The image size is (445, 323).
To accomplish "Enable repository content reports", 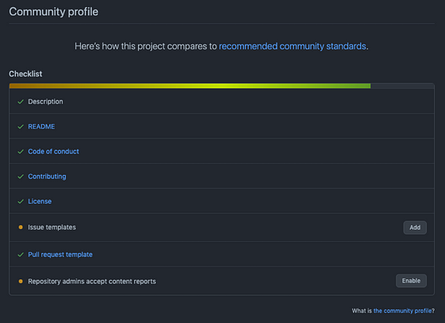I will point(411,281).
